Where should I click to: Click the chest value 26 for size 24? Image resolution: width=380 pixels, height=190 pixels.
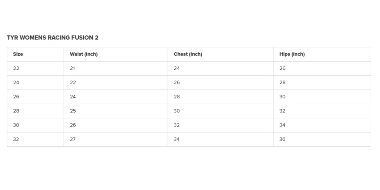[x=177, y=82]
